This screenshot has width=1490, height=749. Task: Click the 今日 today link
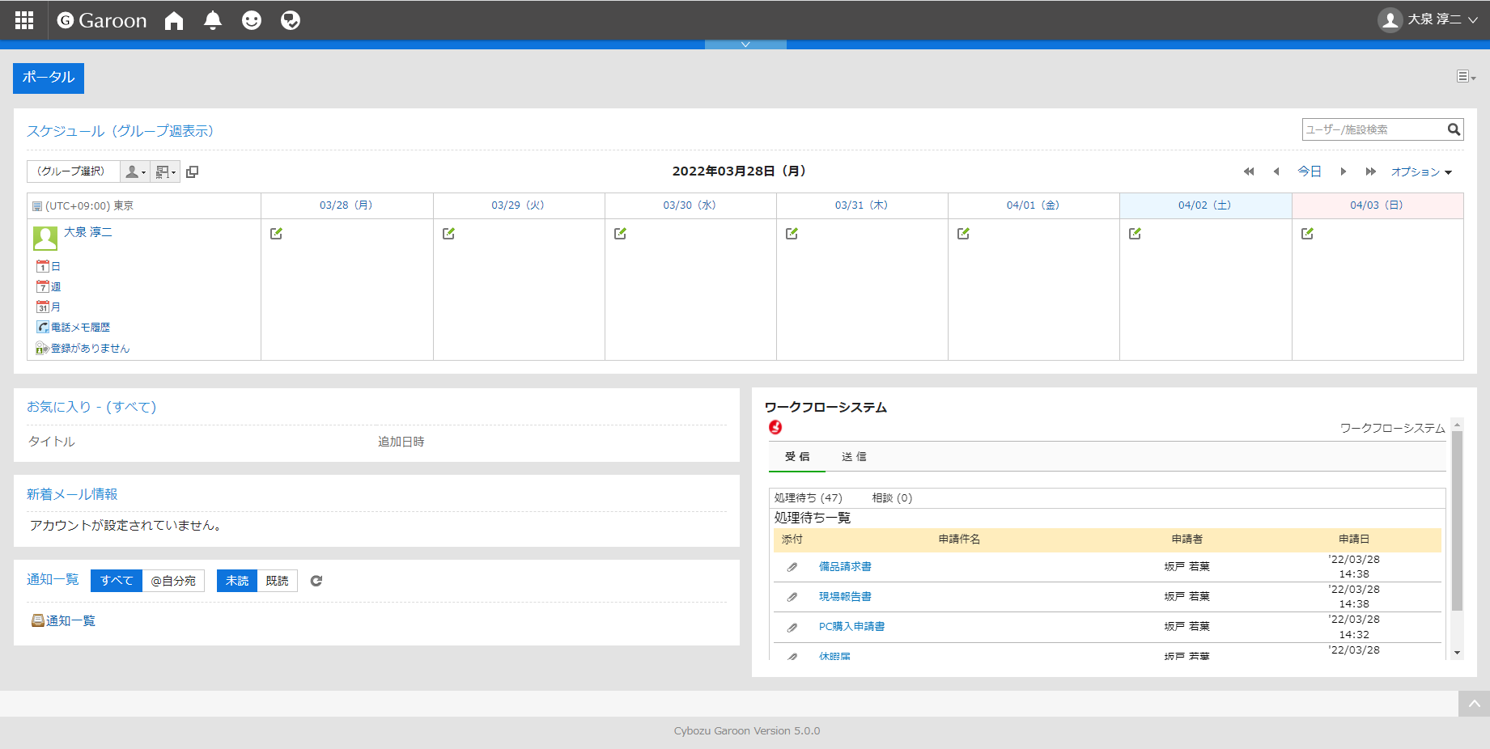coord(1310,171)
